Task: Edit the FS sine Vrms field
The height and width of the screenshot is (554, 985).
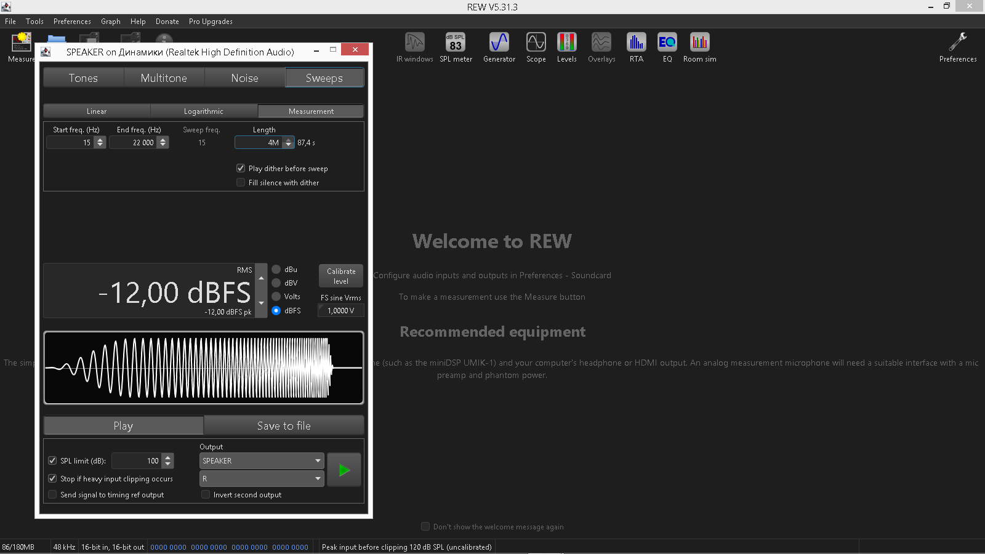Action: click(x=341, y=310)
